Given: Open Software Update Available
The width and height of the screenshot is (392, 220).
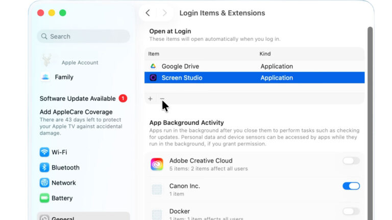Looking at the screenshot, I should 78,98.
